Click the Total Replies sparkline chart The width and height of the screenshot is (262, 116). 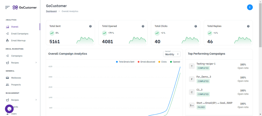(243, 40)
